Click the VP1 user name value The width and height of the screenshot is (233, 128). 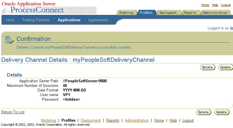[x=66, y=95]
